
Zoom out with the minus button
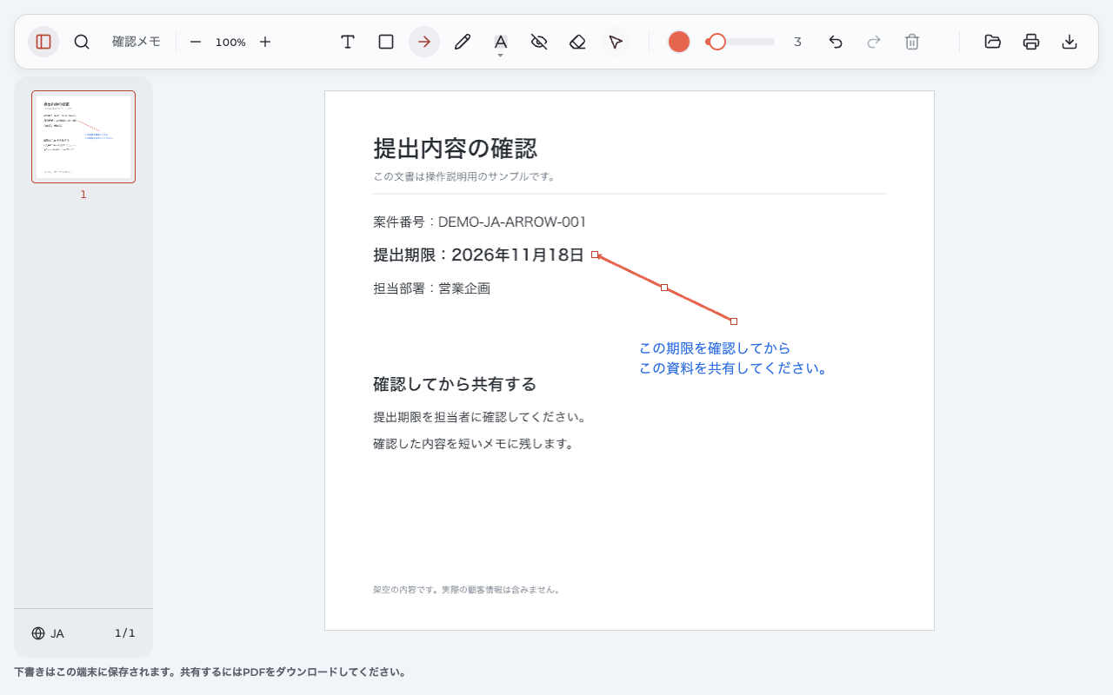pos(196,42)
